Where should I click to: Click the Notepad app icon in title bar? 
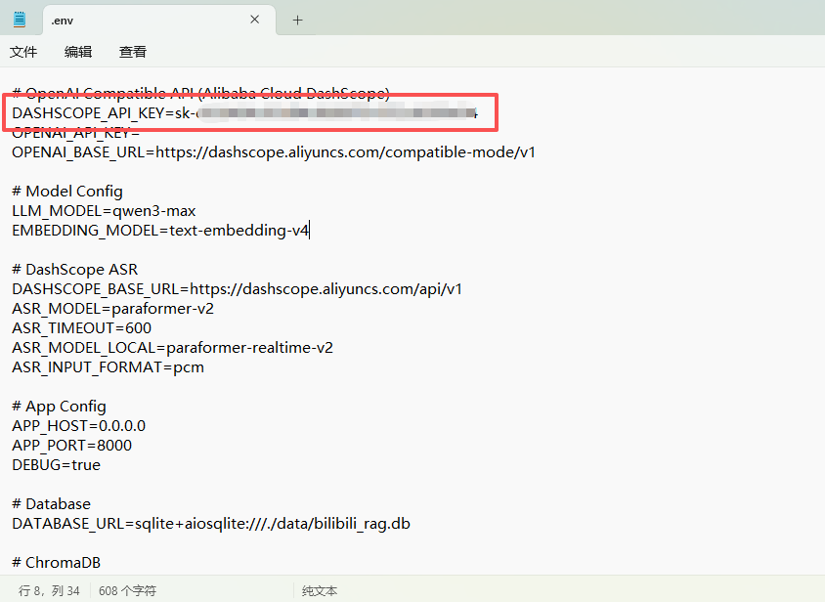pyautogui.click(x=20, y=20)
